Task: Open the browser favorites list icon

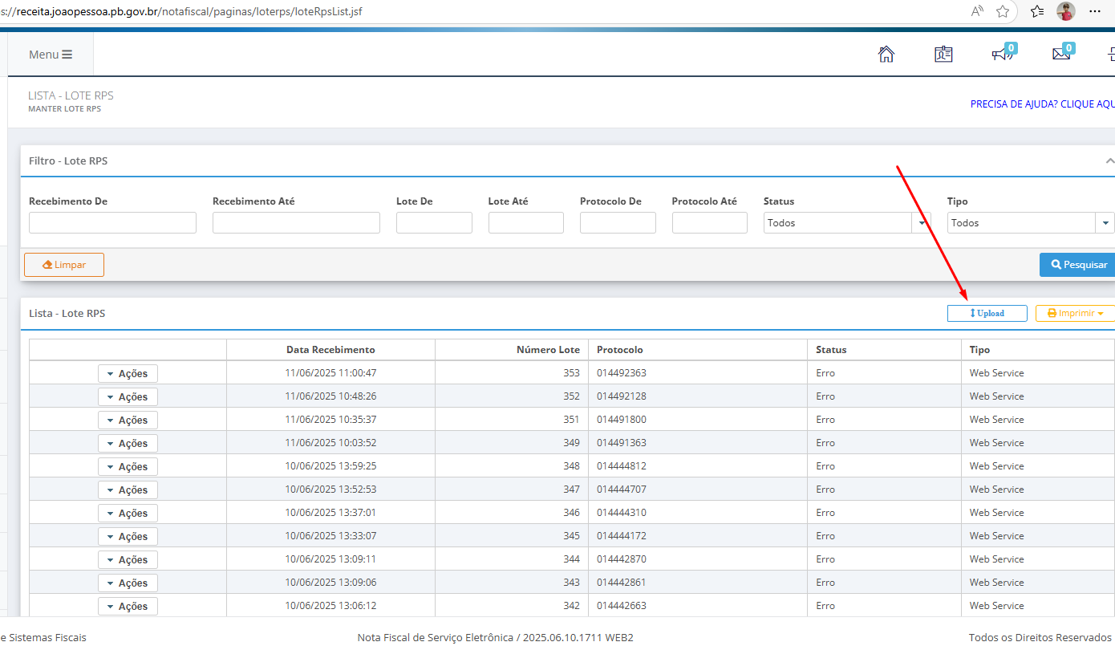Action: (1037, 11)
